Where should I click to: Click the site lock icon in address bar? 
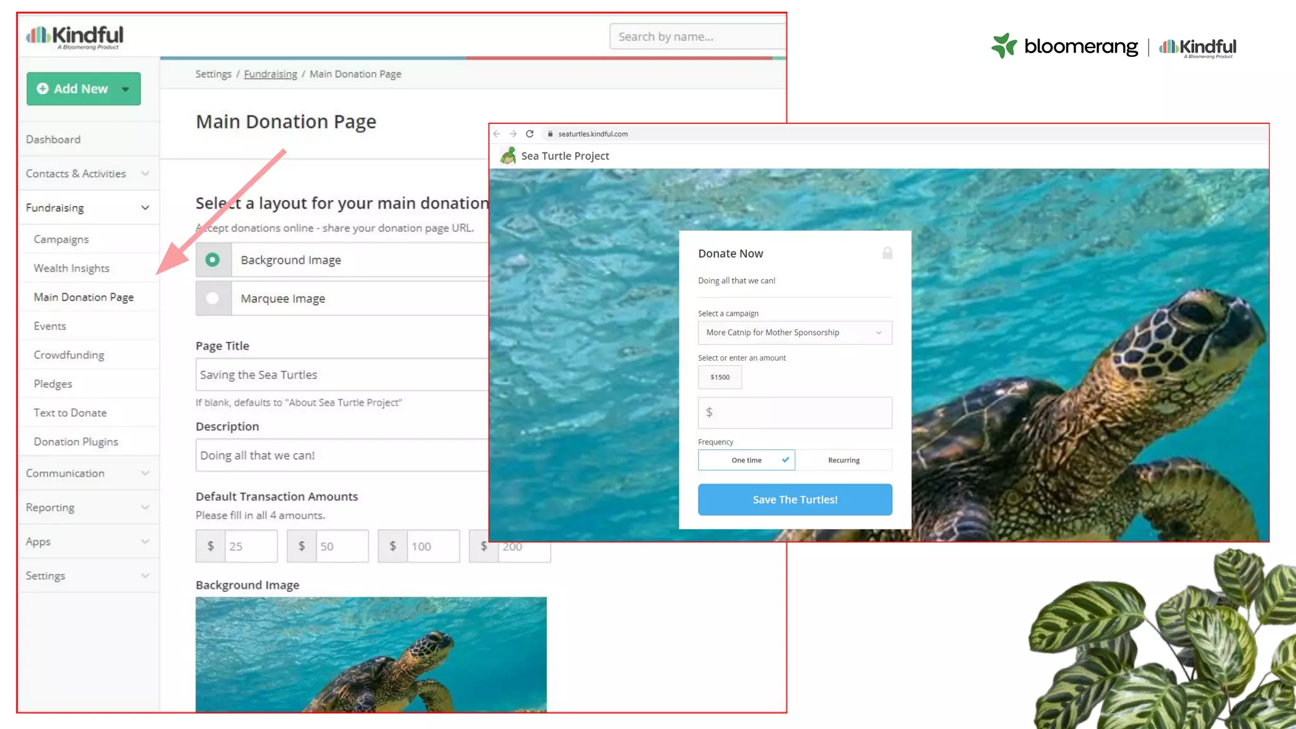(550, 134)
